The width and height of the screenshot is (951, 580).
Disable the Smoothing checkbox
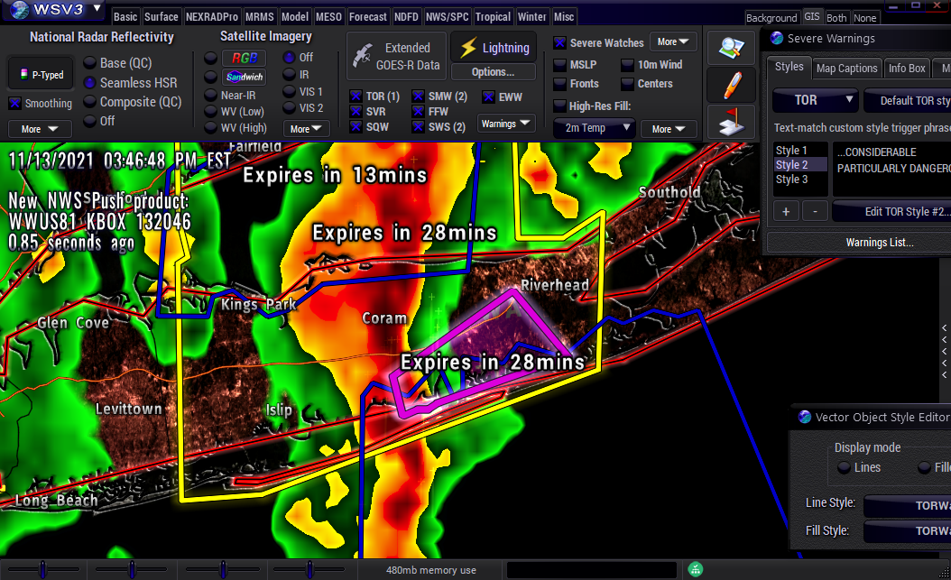tap(15, 104)
